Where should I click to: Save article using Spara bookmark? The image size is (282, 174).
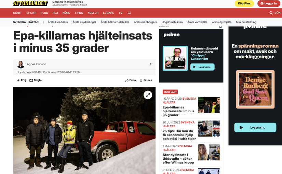click(x=146, y=80)
